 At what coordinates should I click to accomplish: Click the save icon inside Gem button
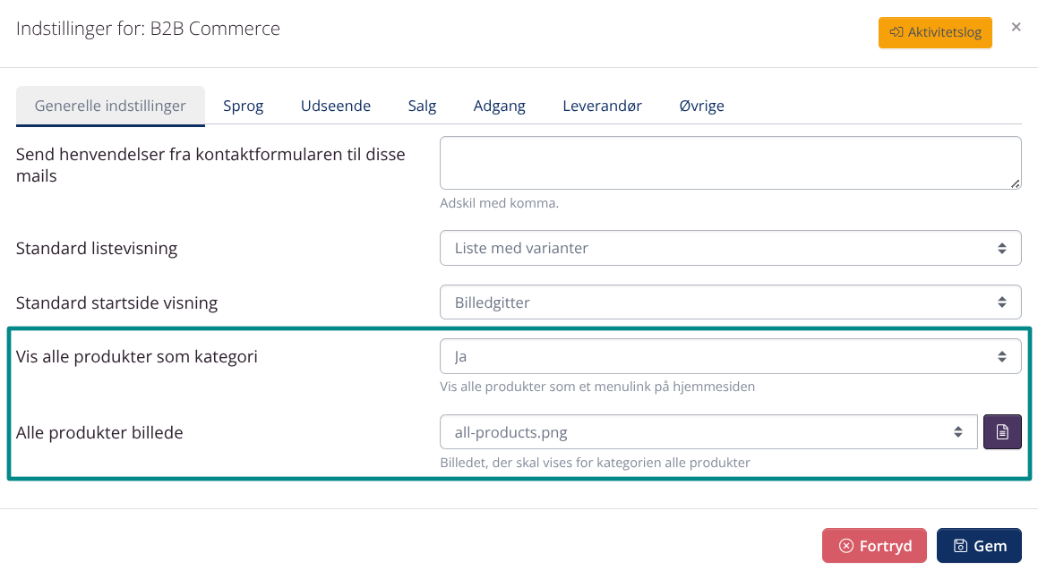(x=962, y=545)
